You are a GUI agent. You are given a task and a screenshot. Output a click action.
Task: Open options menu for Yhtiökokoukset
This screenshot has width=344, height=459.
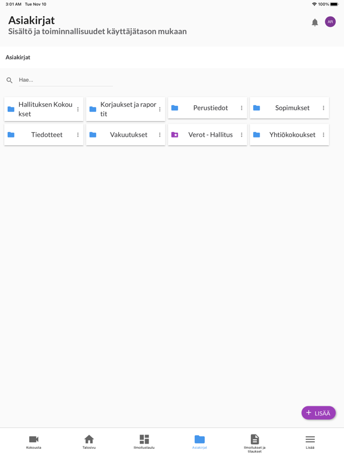point(324,134)
